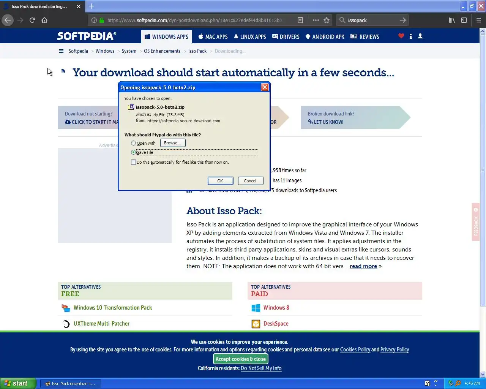This screenshot has width=486, height=389.
Task: Go to OS Enhancements breadcrumb
Action: (162, 51)
